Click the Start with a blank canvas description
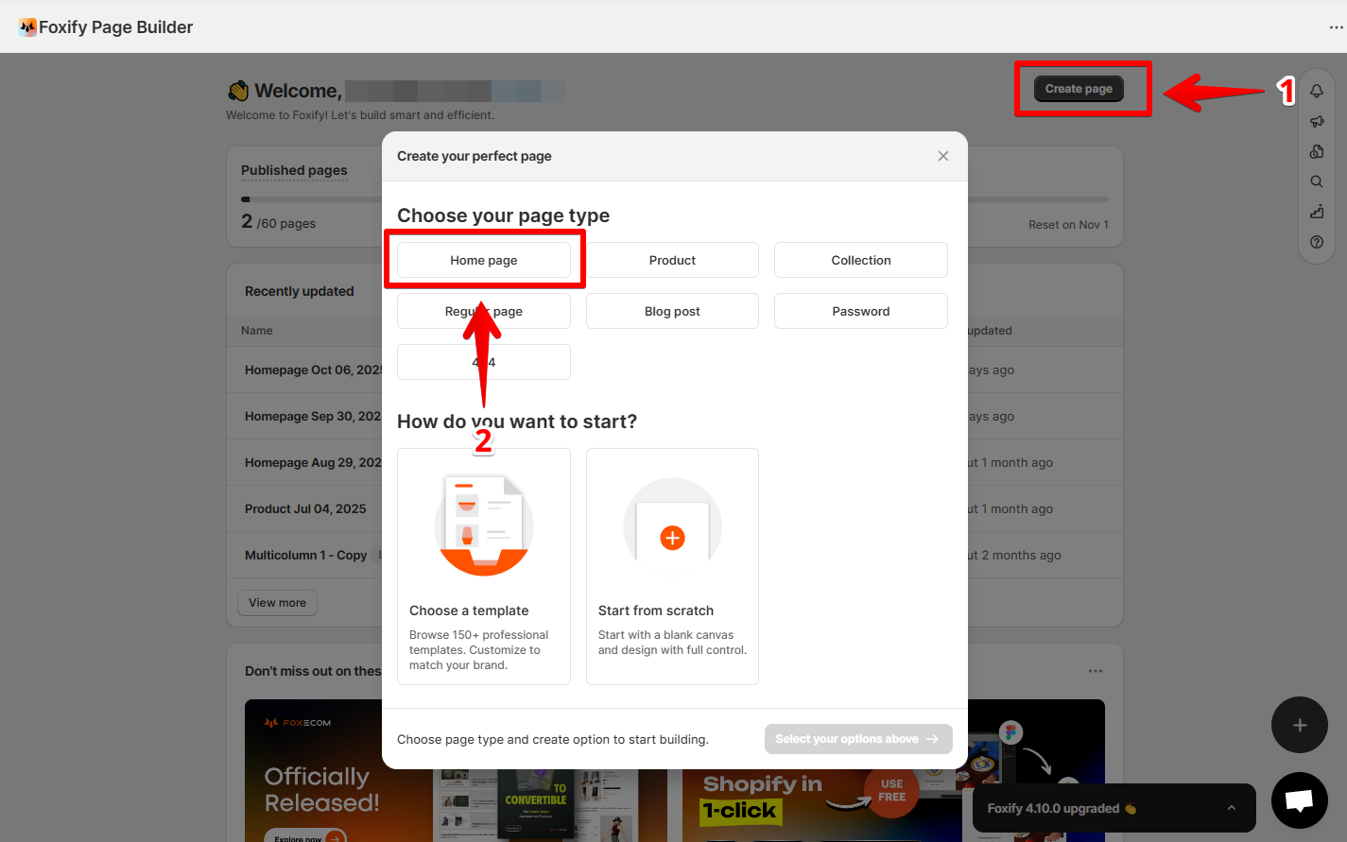This screenshot has height=842, width=1347. point(672,643)
